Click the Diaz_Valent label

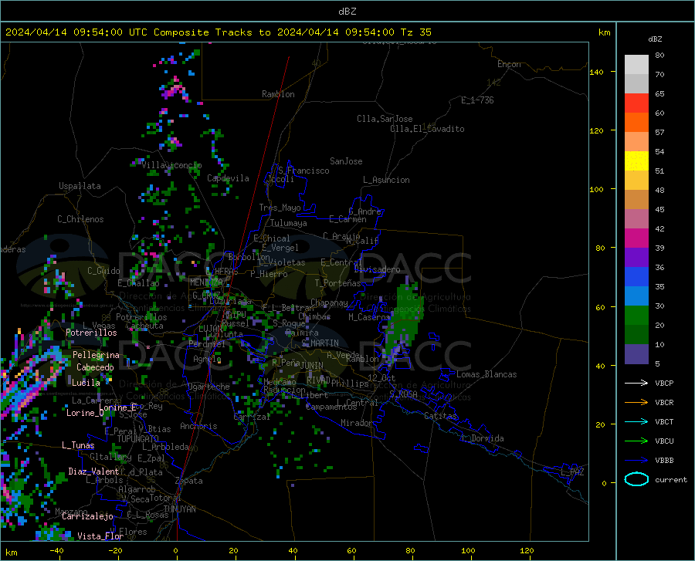[93, 471]
